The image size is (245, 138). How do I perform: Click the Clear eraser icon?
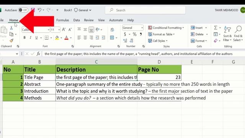click(216, 41)
